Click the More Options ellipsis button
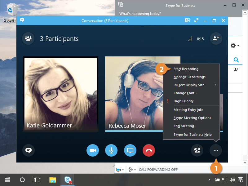Image resolution: width=248 pixels, height=186 pixels. coord(216,150)
